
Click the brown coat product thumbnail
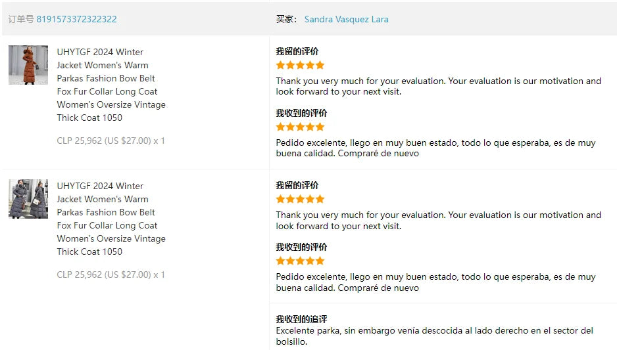[x=28, y=65]
